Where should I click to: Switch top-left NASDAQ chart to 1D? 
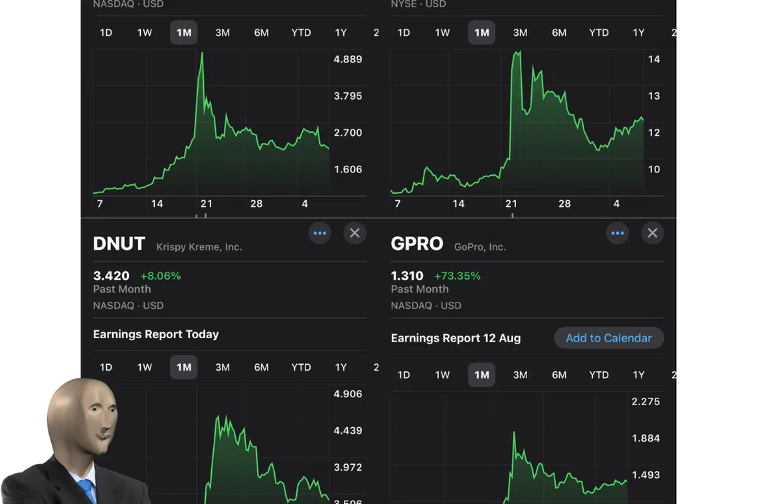pos(106,32)
